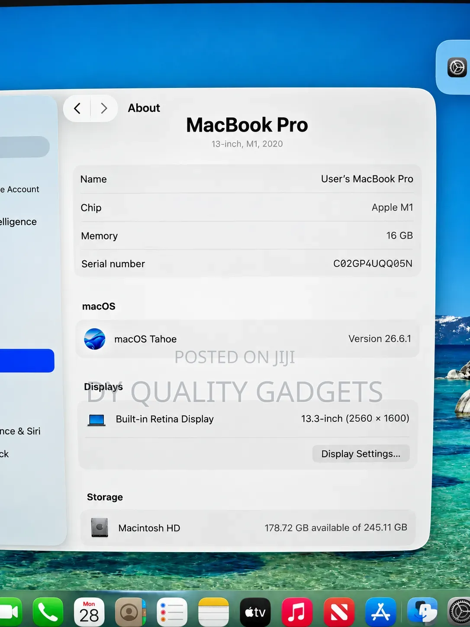
Task: Open the privacy app icon beside App Store in the Dock
Action: click(422, 612)
